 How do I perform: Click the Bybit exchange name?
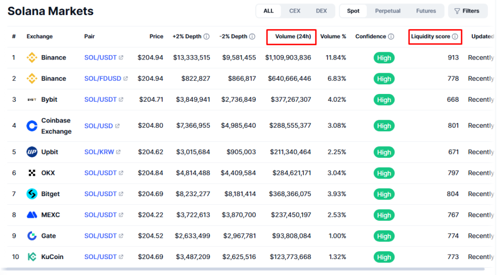49,100
